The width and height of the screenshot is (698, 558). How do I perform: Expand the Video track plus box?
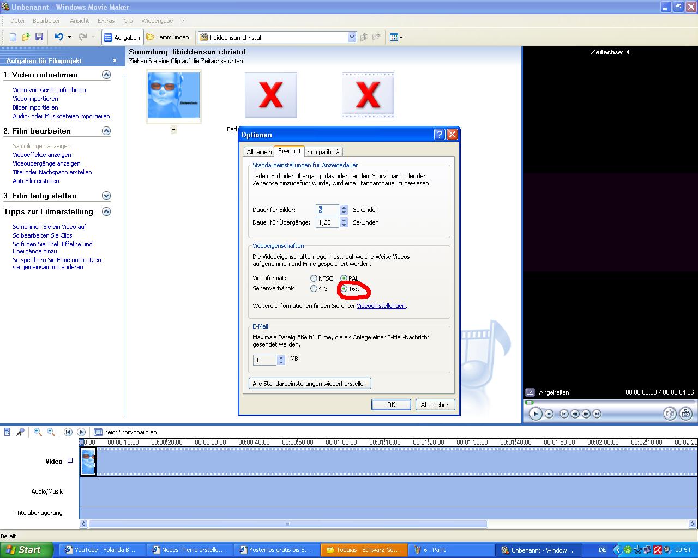[70, 460]
